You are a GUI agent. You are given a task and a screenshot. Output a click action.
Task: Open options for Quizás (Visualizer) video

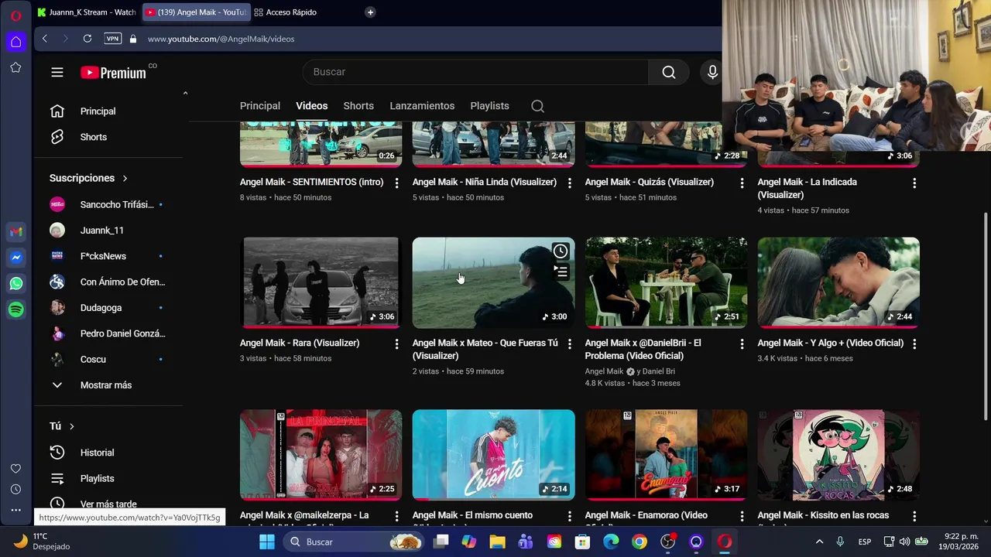[742, 183]
